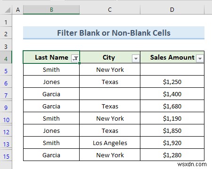The image size is (212, 169).
Task: Click 'Jones' in row 6
Action: click(x=51, y=82)
